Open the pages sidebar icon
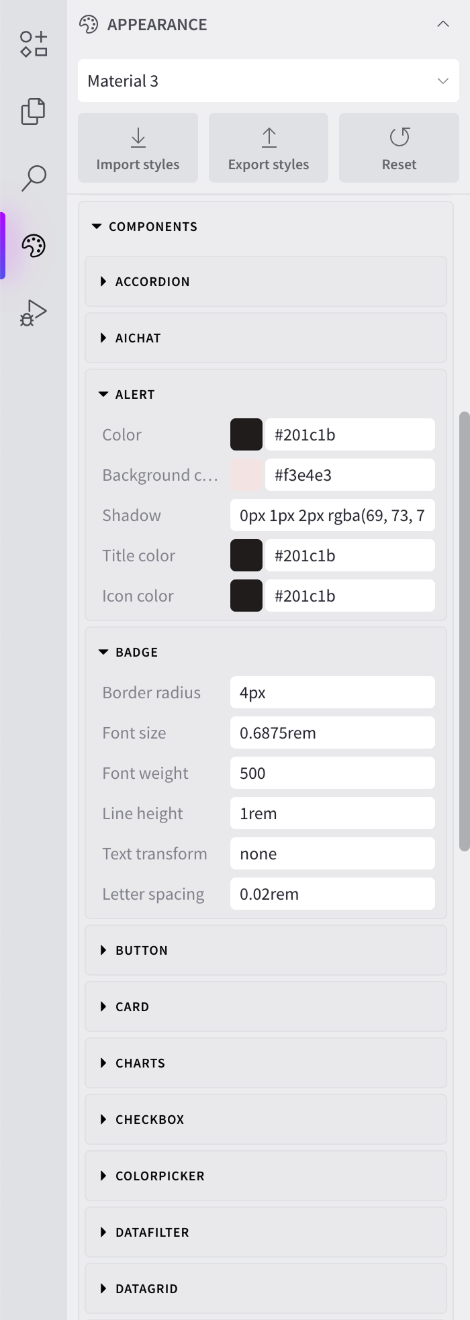470x1320 pixels. [x=34, y=111]
